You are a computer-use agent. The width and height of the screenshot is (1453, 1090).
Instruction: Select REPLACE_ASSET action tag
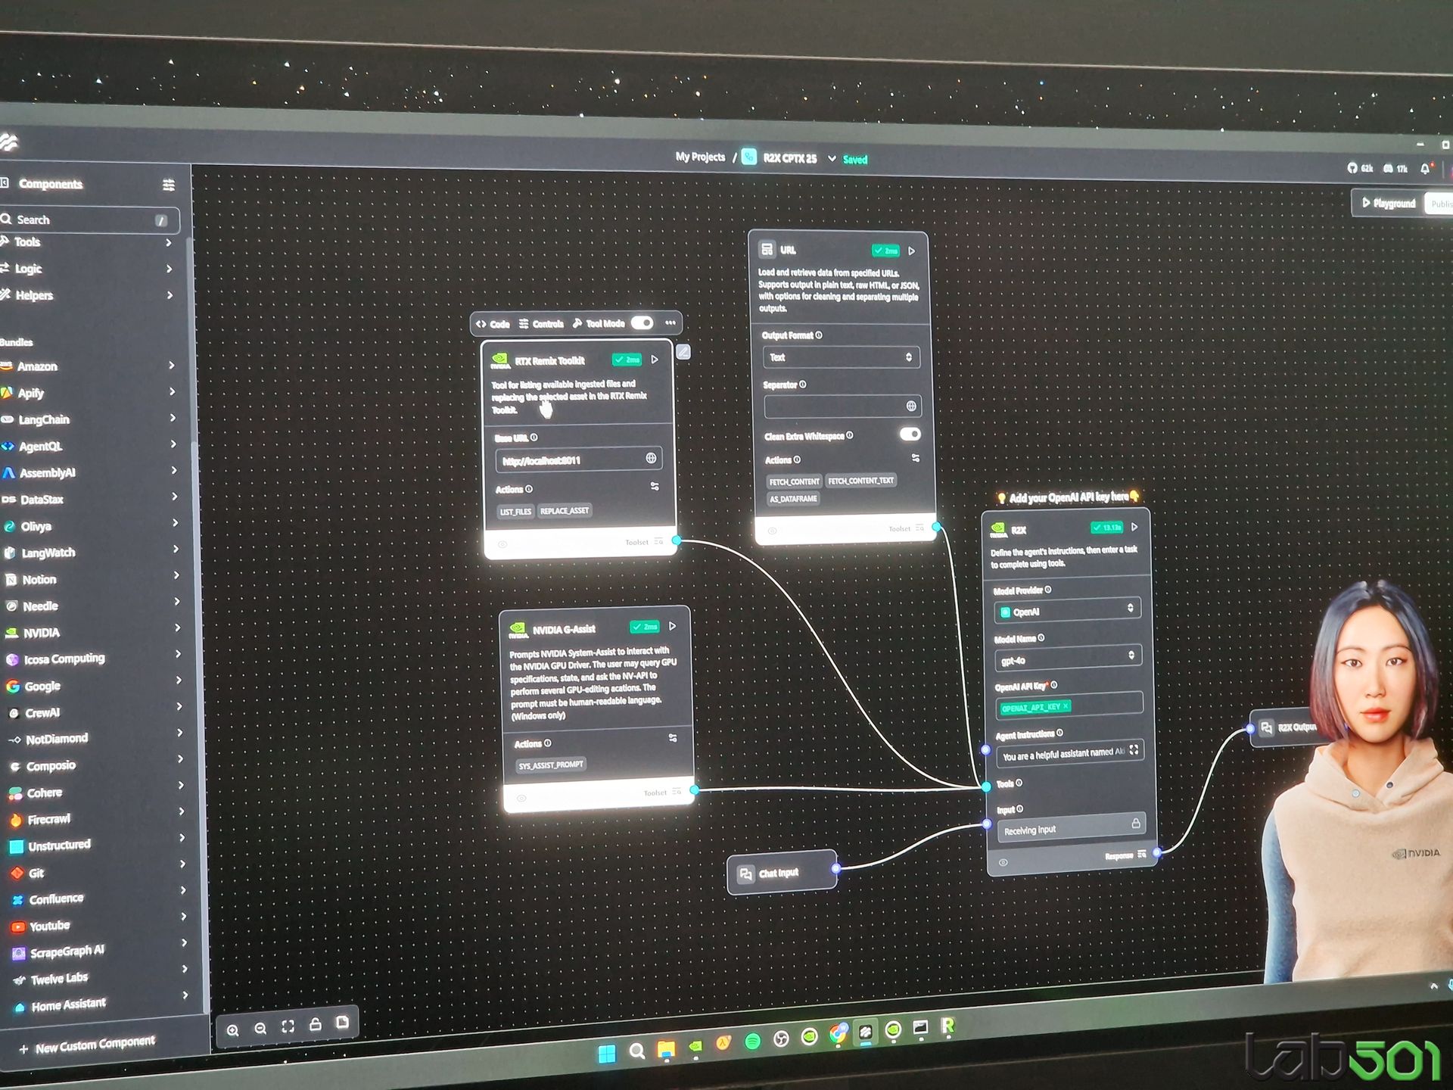pyautogui.click(x=565, y=511)
